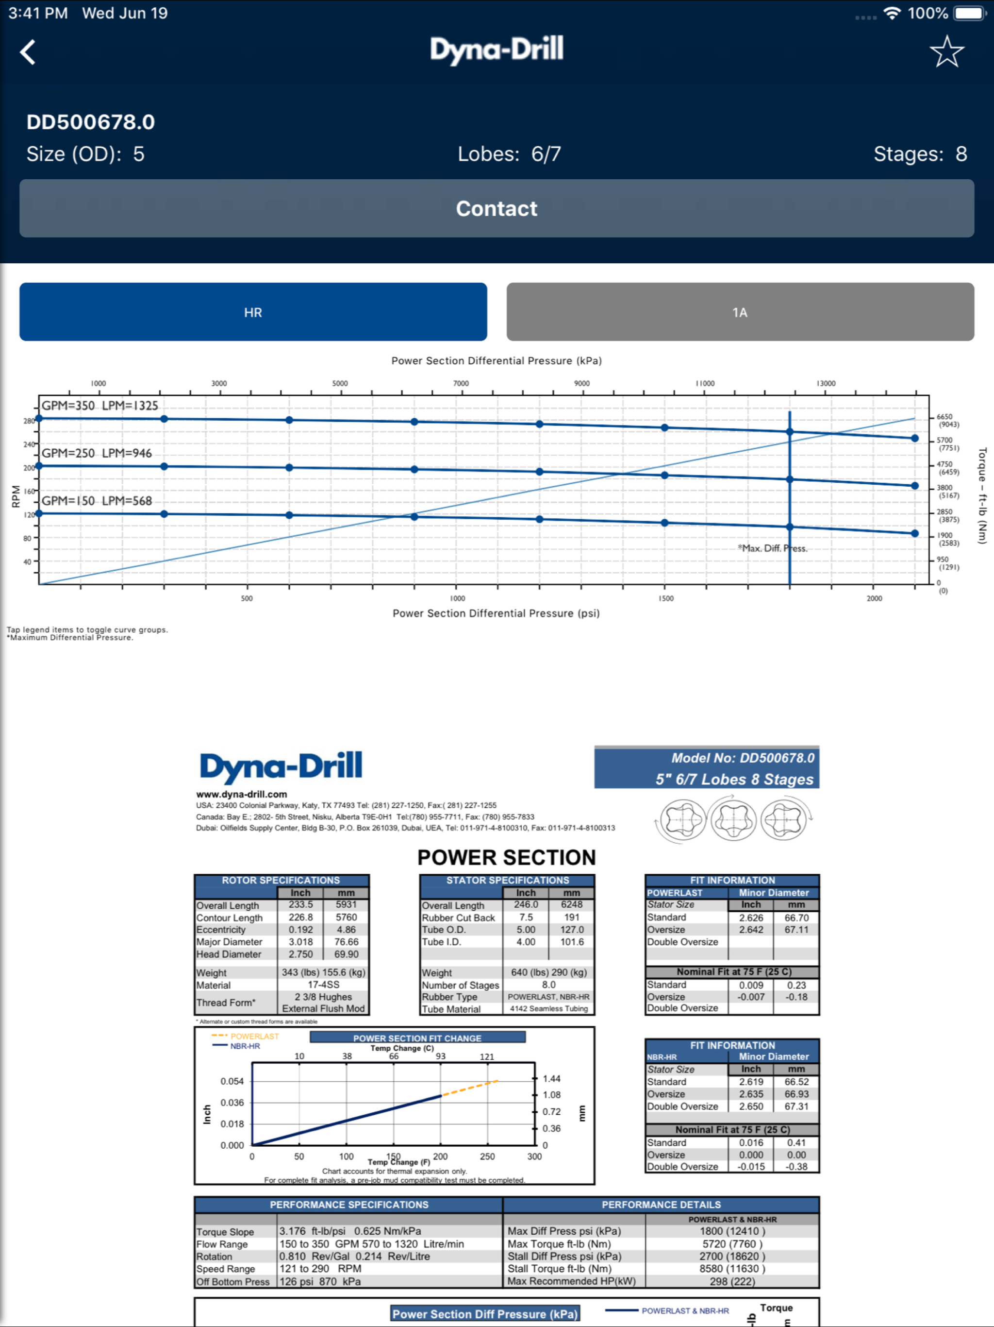Tap the ROTOR SPECIFICATIONS header
Screen dimensions: 994x1327
tap(281, 880)
